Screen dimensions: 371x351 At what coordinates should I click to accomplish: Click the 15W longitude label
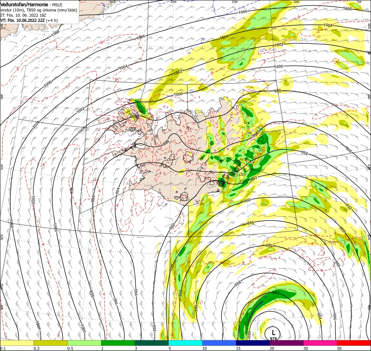click(234, 2)
